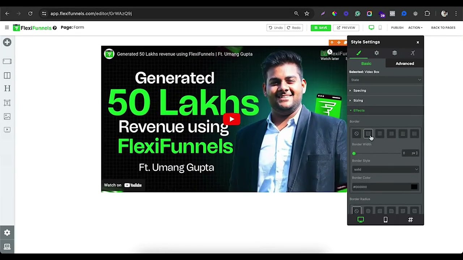Play the YouTube video
This screenshot has height=260, width=463.
(x=231, y=119)
